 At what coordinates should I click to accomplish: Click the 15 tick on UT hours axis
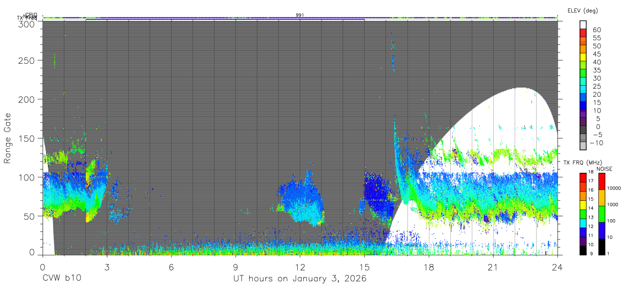click(364, 267)
